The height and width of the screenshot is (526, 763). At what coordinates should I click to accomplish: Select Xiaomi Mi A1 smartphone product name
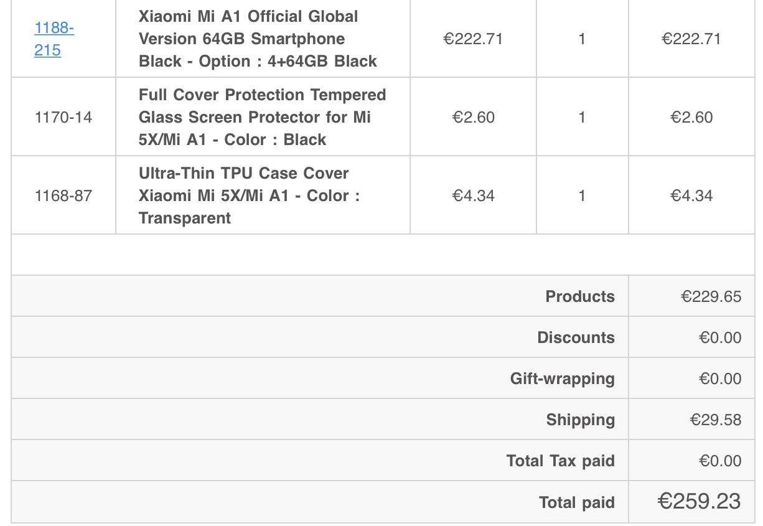coord(258,39)
